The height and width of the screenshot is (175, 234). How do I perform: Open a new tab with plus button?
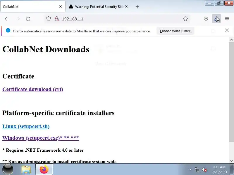click(137, 6)
